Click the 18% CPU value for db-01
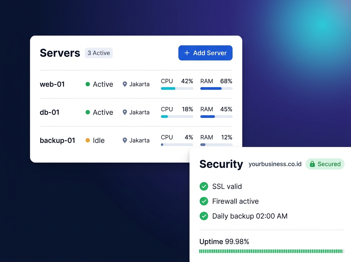 pyautogui.click(x=187, y=109)
